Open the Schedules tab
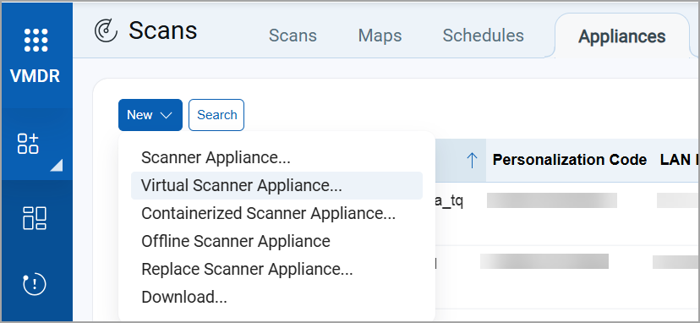Viewport: 700px width, 323px height. click(x=483, y=36)
